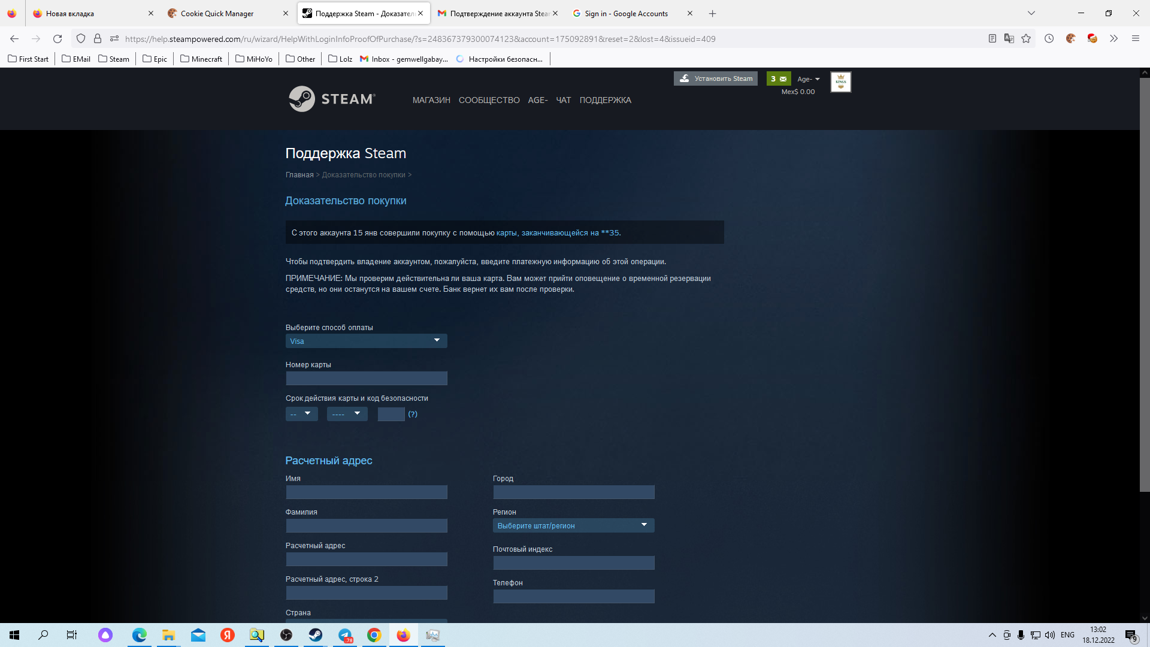
Task: Show more toolbar tools chevron
Action: pos(1113,39)
